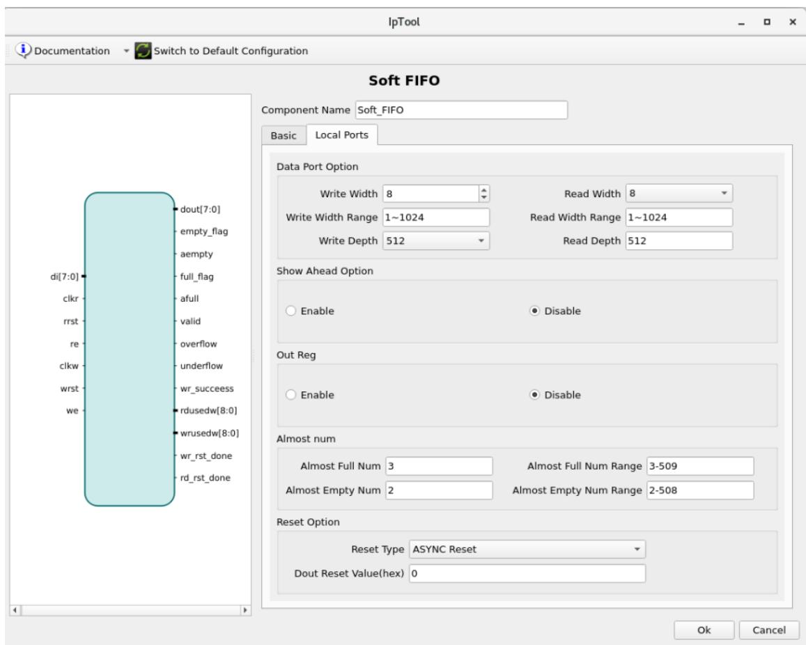
Task: Switch to the Basic tab
Action: 284,136
